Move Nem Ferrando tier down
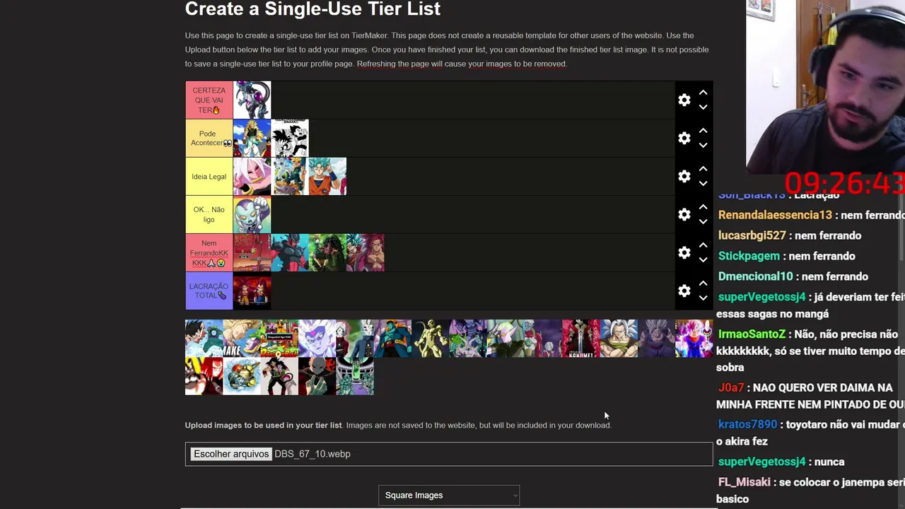Viewport: 905px width, 509px height. click(x=703, y=260)
